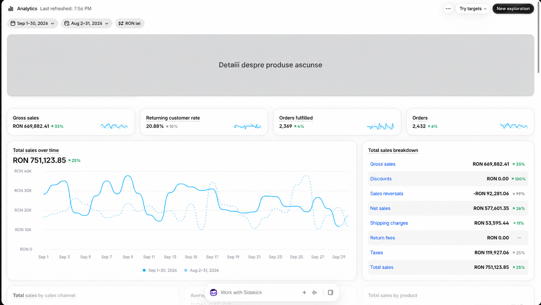The height and width of the screenshot is (305, 541).
Task: Click the Taxes link in breakdown
Action: (376, 253)
